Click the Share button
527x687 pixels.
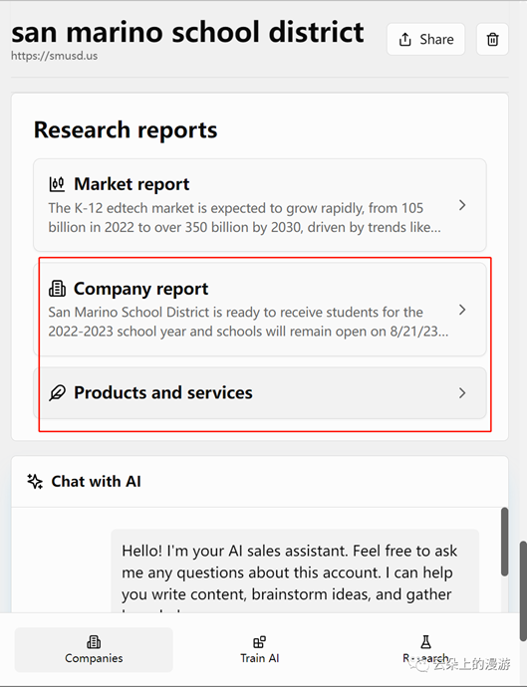pos(425,40)
